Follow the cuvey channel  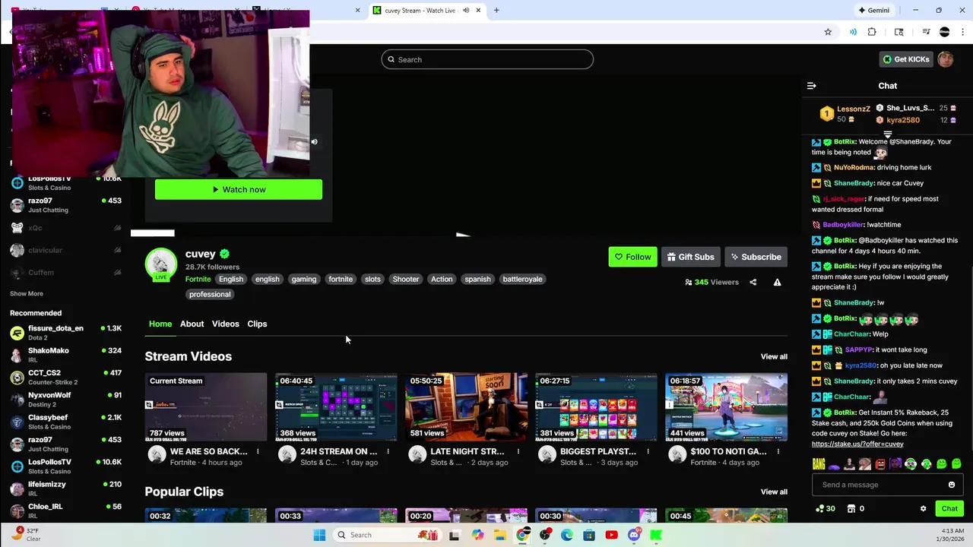tap(632, 257)
